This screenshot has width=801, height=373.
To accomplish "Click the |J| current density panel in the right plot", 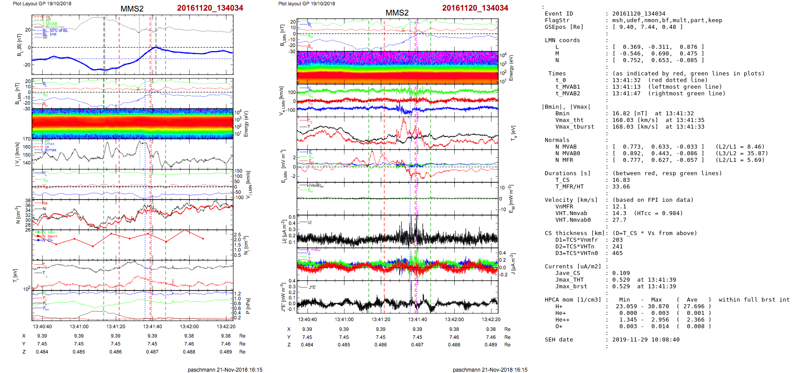I will point(397,231).
